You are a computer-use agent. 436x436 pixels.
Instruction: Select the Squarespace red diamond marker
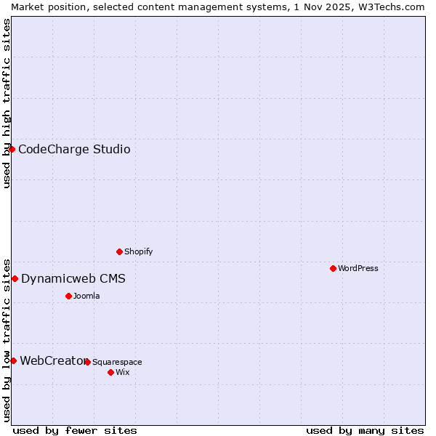[x=87, y=362]
